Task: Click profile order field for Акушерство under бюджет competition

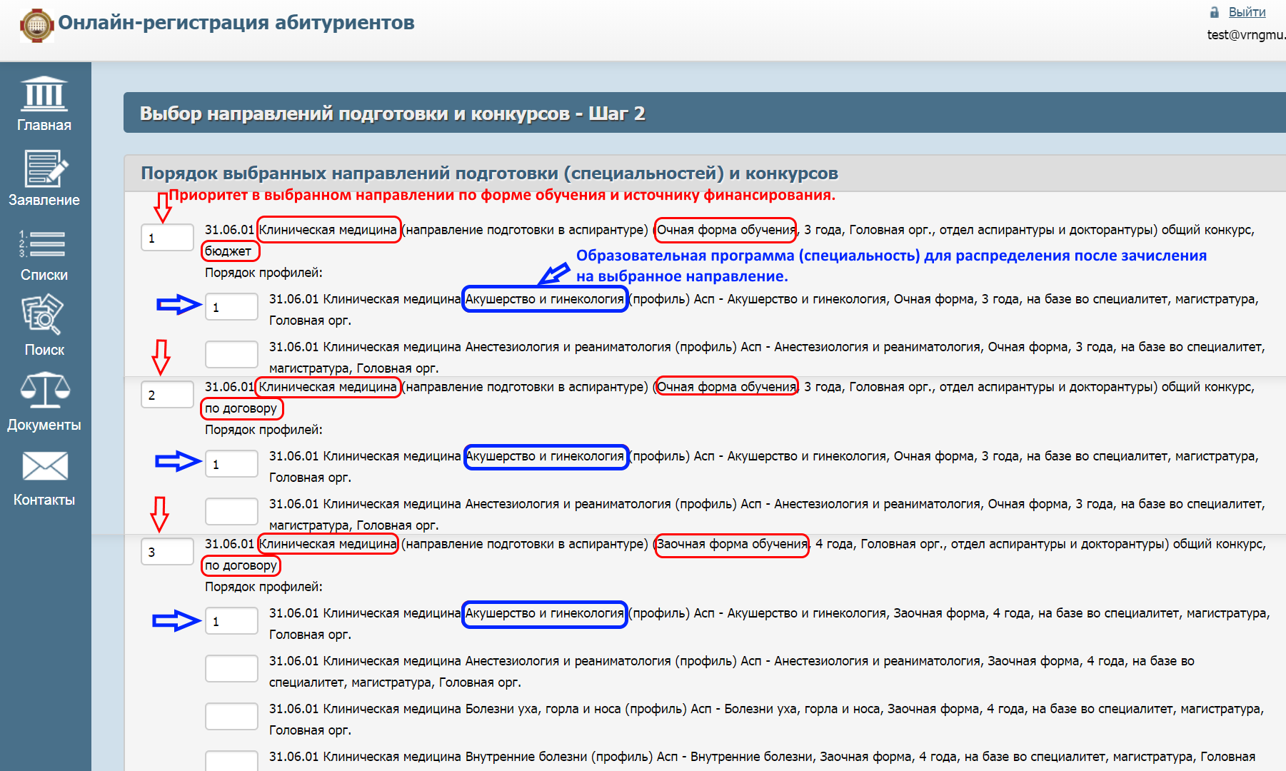Action: click(232, 307)
